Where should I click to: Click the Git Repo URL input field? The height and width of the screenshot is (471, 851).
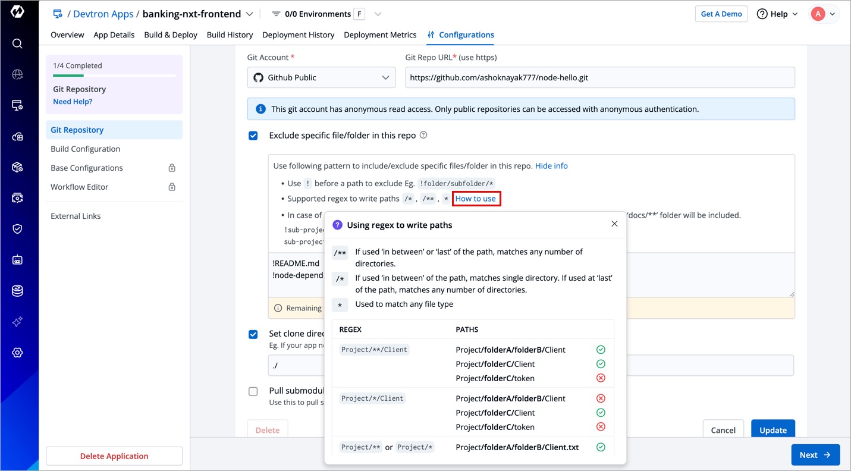599,77
